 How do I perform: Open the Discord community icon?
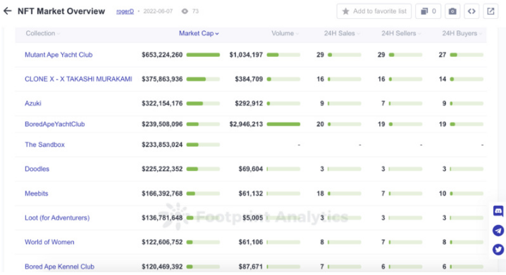point(498,211)
